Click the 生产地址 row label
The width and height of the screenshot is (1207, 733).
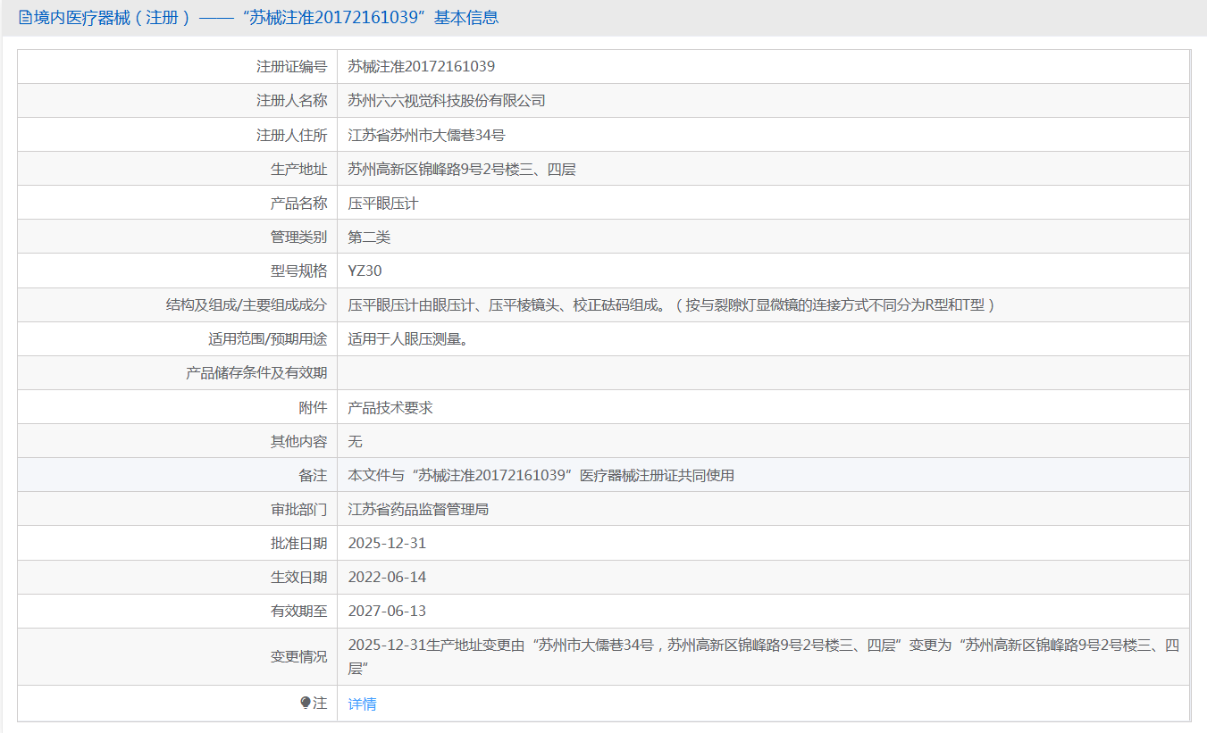coord(298,169)
